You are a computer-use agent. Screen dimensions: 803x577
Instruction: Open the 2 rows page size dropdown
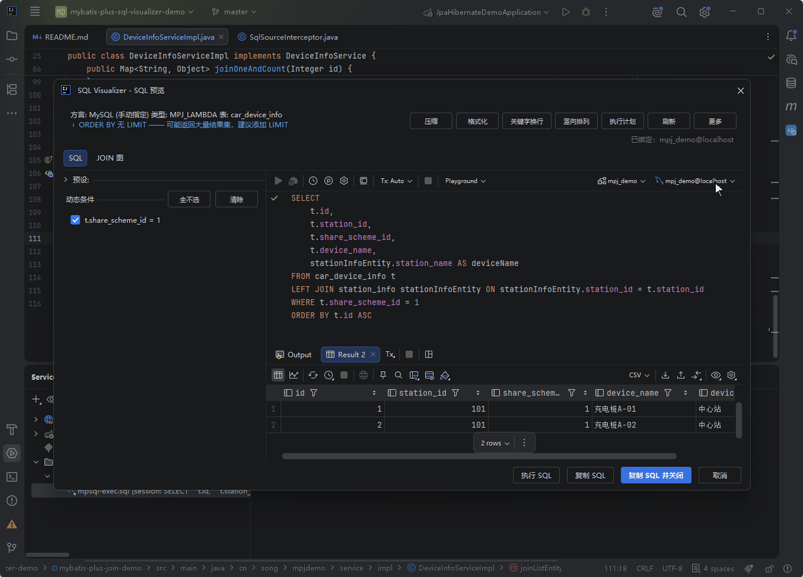click(x=495, y=443)
